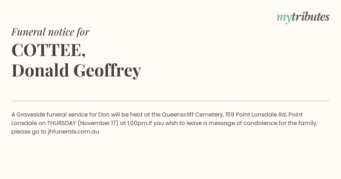Click the green "my" part of the logo
Screen dimensions: 341x179
(284, 18)
